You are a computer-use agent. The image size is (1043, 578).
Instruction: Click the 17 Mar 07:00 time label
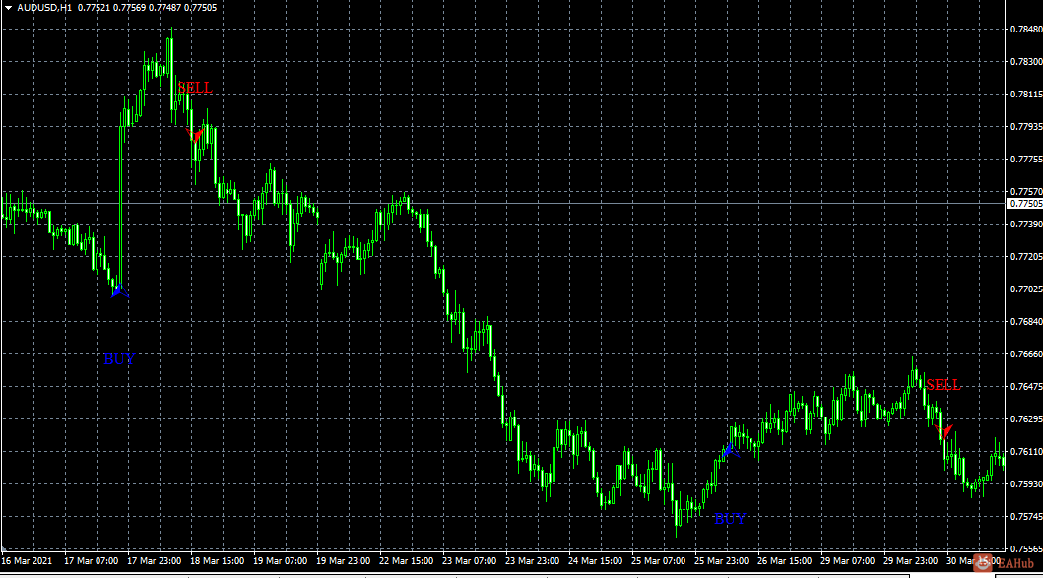[x=92, y=561]
